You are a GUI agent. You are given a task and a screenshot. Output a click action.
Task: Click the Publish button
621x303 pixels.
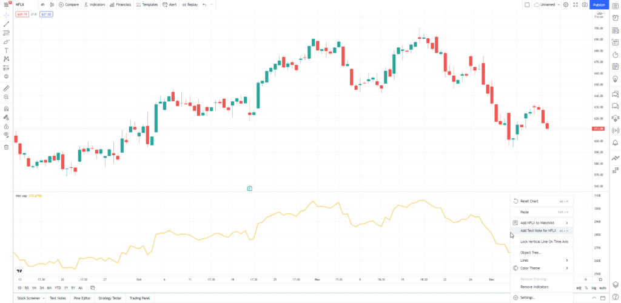[x=599, y=5]
